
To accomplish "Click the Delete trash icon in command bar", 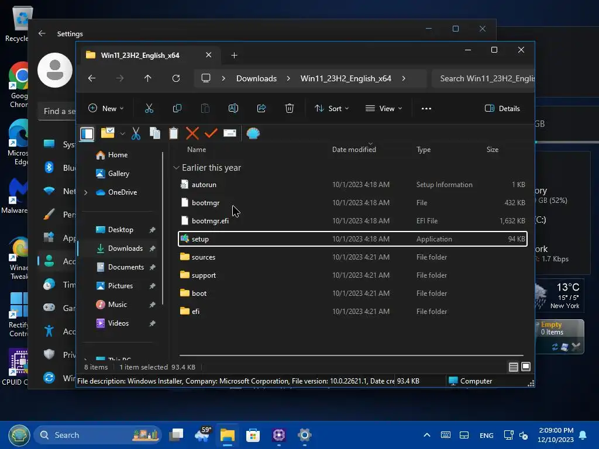I will [290, 108].
